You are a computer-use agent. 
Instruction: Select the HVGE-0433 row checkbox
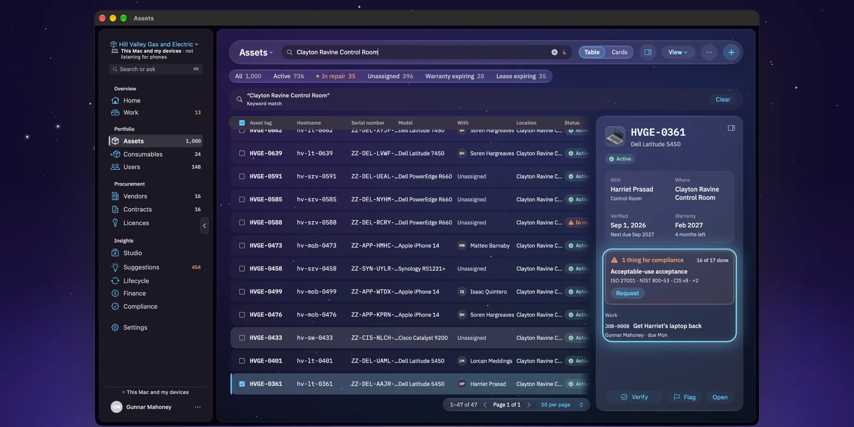click(242, 338)
